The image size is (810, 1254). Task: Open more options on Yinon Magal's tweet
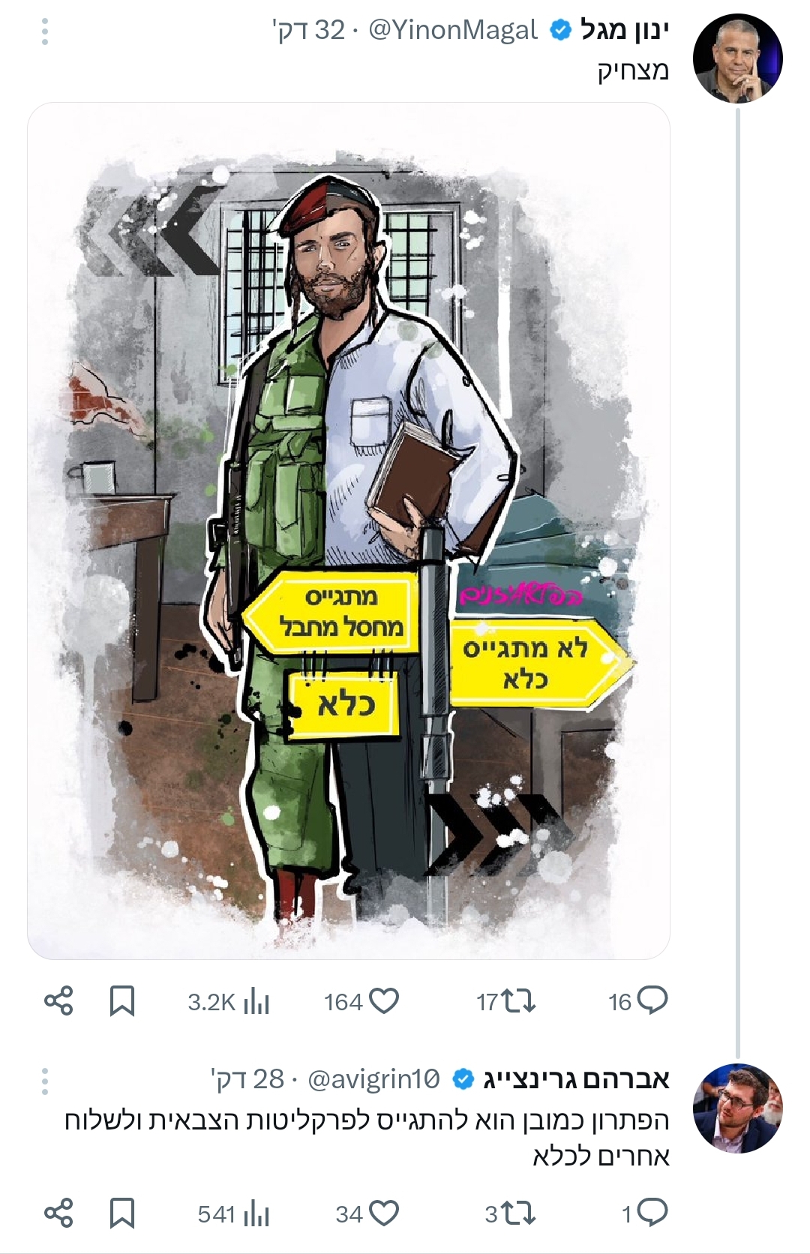(45, 31)
